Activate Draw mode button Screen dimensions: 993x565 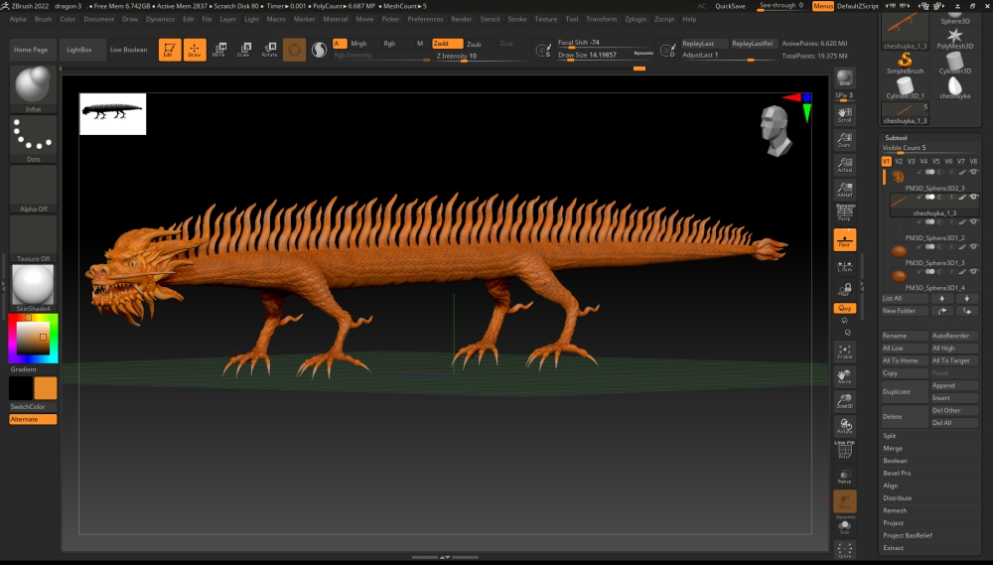click(195, 50)
